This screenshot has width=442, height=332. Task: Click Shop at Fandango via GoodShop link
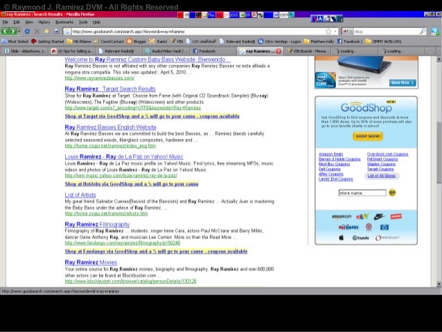point(156,252)
